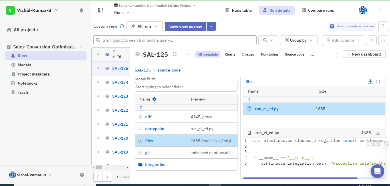
Task: Open Name column settings gear
Action: click(154, 99)
